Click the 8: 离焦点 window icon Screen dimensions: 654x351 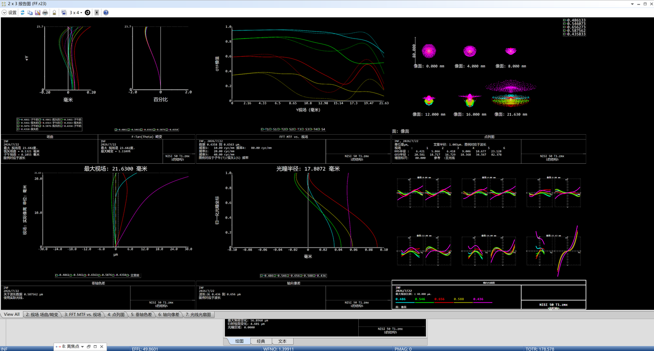58,347
